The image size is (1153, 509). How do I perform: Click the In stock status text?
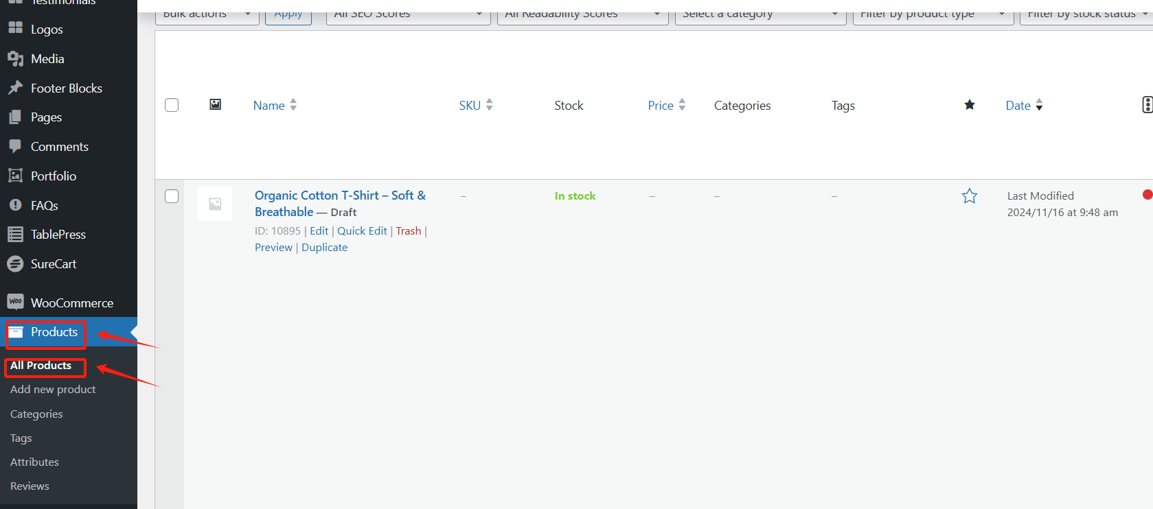pos(575,196)
